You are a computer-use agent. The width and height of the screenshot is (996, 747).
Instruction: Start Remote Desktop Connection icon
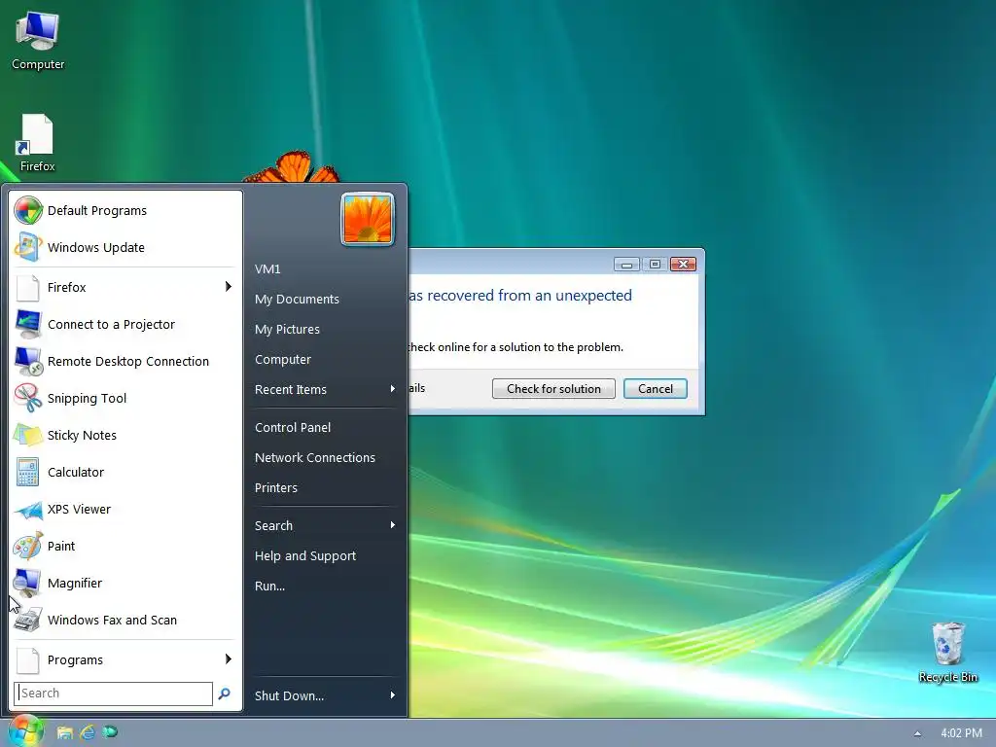(28, 361)
